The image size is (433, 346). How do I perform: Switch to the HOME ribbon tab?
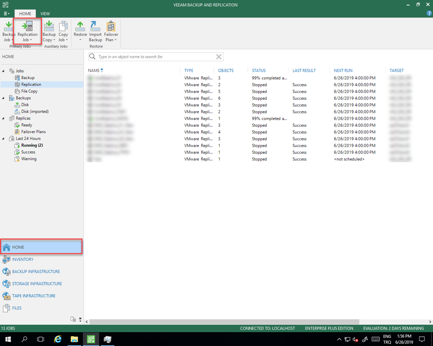(x=25, y=14)
